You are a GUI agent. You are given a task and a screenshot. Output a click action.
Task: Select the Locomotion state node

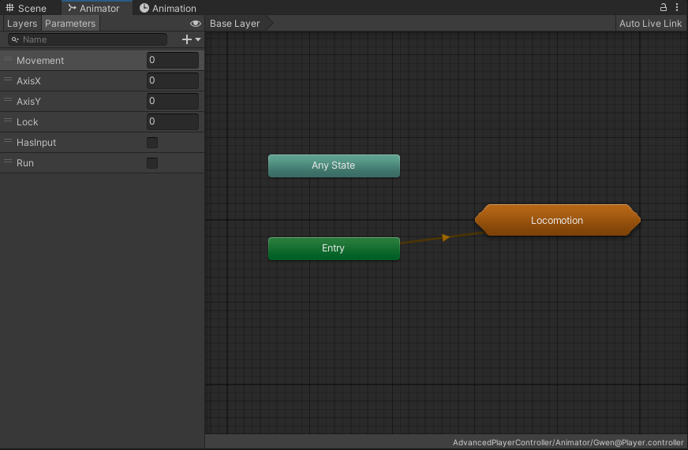pyautogui.click(x=557, y=221)
